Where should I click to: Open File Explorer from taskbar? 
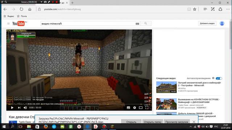(29, 127)
